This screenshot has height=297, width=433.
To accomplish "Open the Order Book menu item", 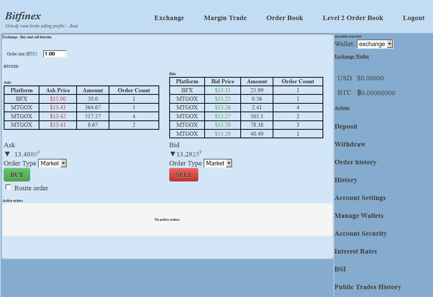I will coord(285,18).
